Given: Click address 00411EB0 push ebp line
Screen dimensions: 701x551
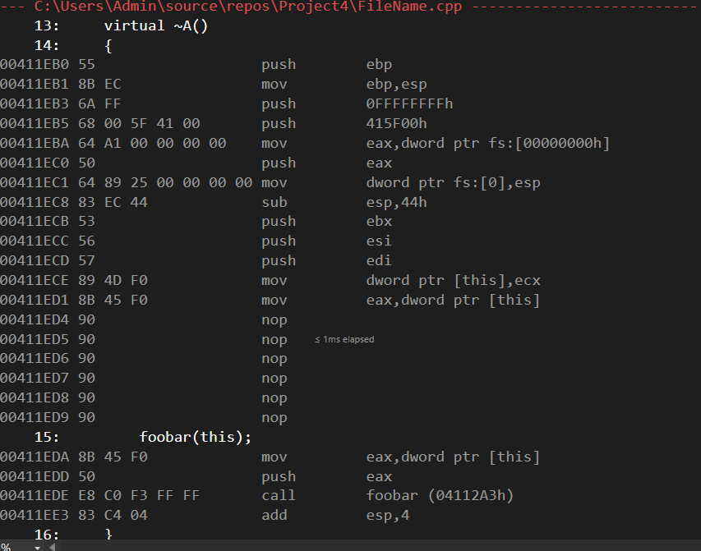Looking at the screenshot, I should pos(196,65).
